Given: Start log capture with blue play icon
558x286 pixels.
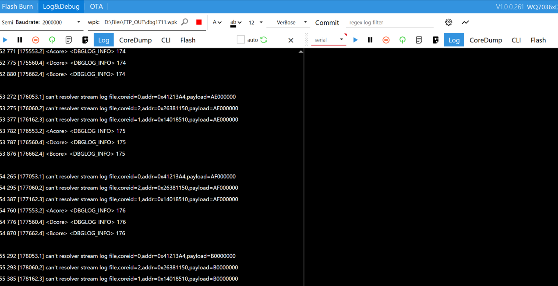Looking at the screenshot, I should (5, 40).
